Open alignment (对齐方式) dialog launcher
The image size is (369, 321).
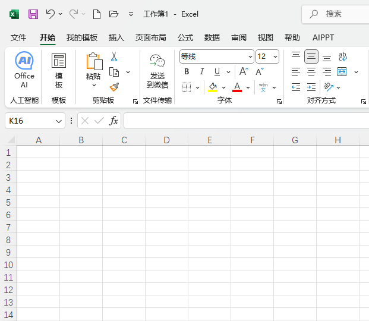tap(363, 102)
